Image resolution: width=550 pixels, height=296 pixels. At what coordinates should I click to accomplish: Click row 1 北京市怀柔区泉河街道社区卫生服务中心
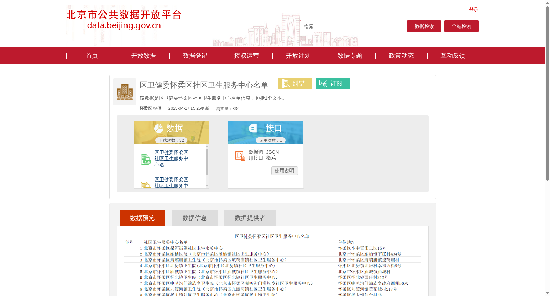[183, 248]
